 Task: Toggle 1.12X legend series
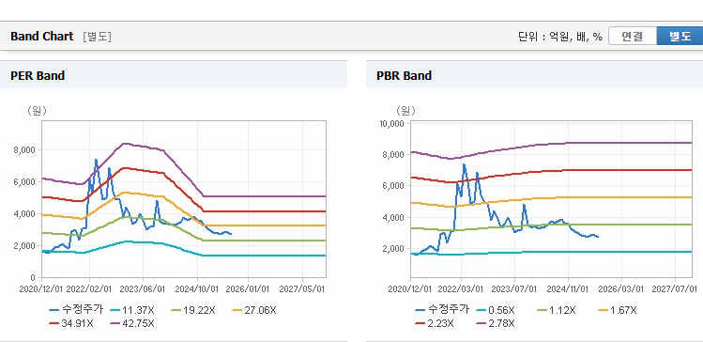click(x=557, y=310)
